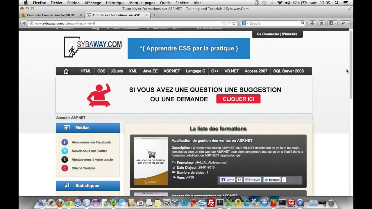372x209 pixels.
Task: Go to SQL Server 2008 category in navbar
Action: coord(288,71)
